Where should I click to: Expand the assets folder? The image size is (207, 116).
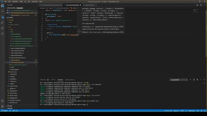[x=12, y=67]
